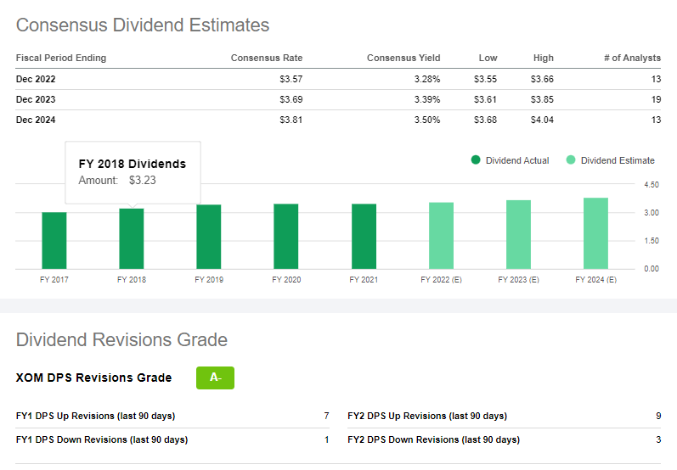Click the $3.68 low estimate
This screenshot has height=470, width=677.
[485, 120]
